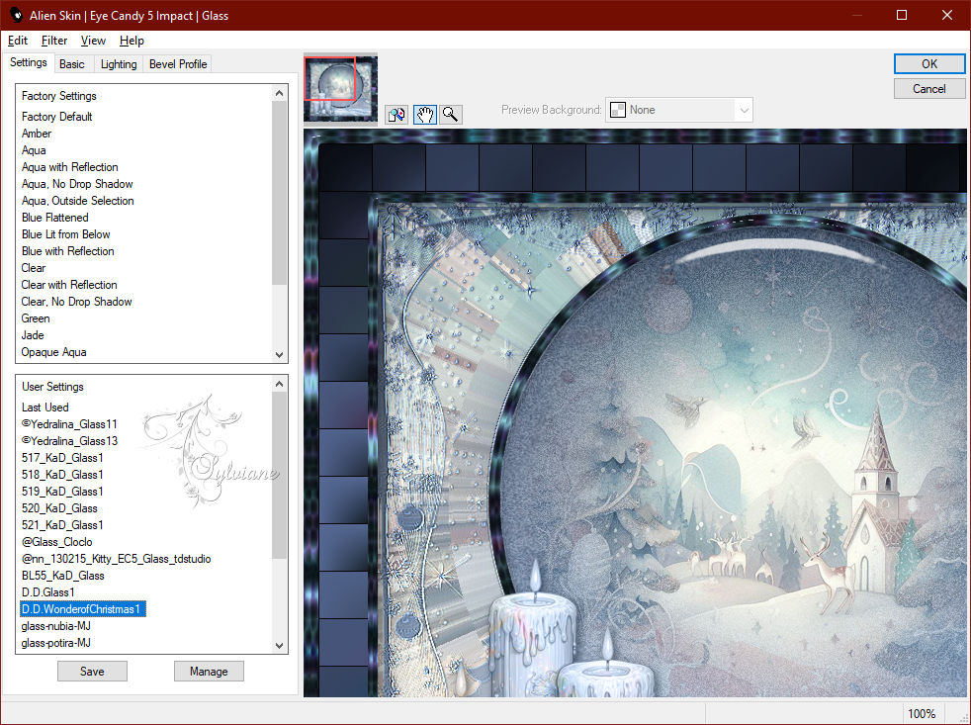Open the Edit menu

click(x=18, y=41)
